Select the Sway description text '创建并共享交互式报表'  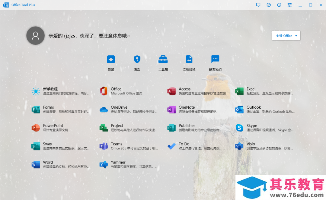pyautogui.click(x=59, y=149)
